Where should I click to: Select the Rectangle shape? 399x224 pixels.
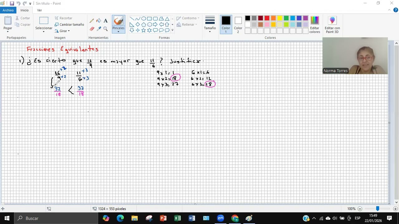coord(149,19)
